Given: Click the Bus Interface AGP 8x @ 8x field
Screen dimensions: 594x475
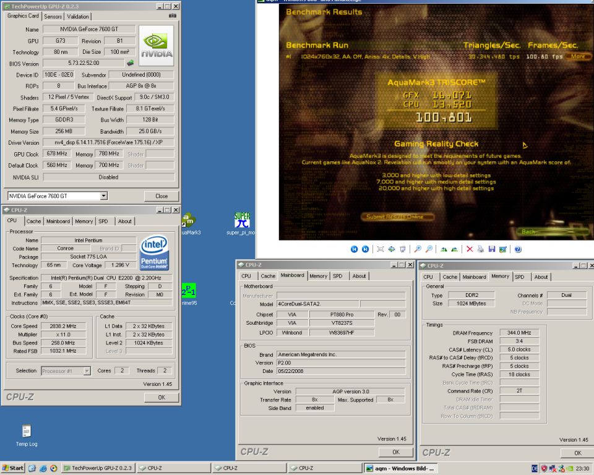Looking at the screenshot, I should 141,86.
